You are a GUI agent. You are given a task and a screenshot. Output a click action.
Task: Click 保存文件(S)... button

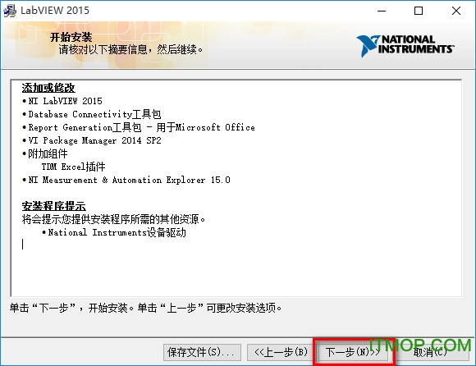(x=202, y=352)
